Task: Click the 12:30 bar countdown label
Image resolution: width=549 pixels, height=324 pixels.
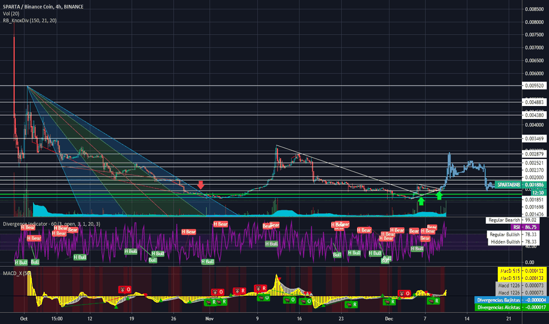Action: [x=538, y=193]
